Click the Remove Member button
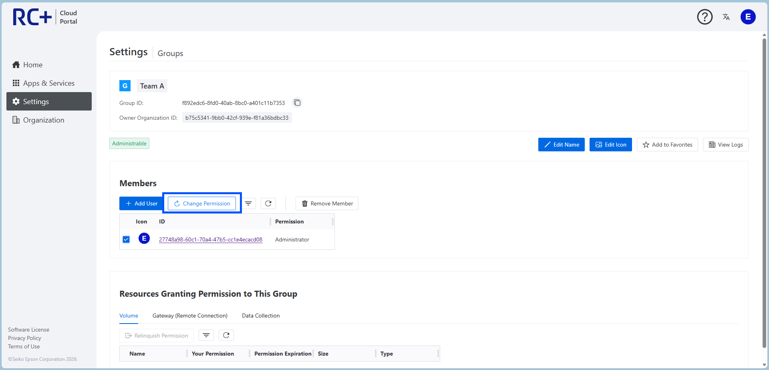The height and width of the screenshot is (370, 769). (x=327, y=203)
